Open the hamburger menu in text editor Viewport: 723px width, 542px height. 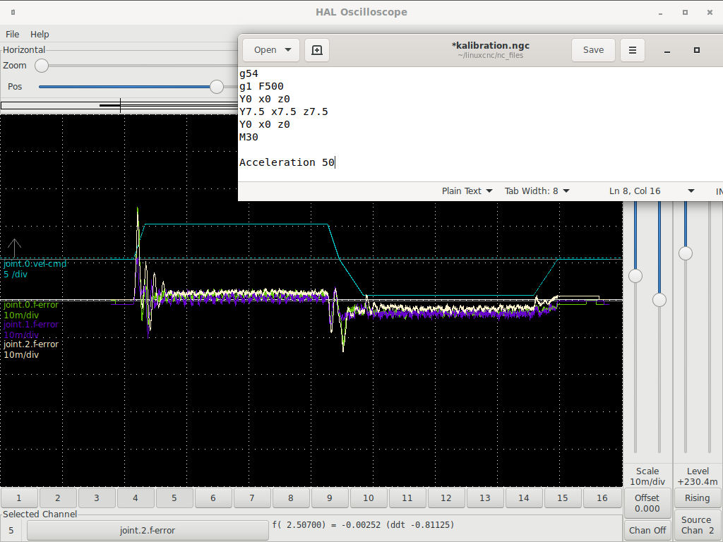pyautogui.click(x=632, y=50)
